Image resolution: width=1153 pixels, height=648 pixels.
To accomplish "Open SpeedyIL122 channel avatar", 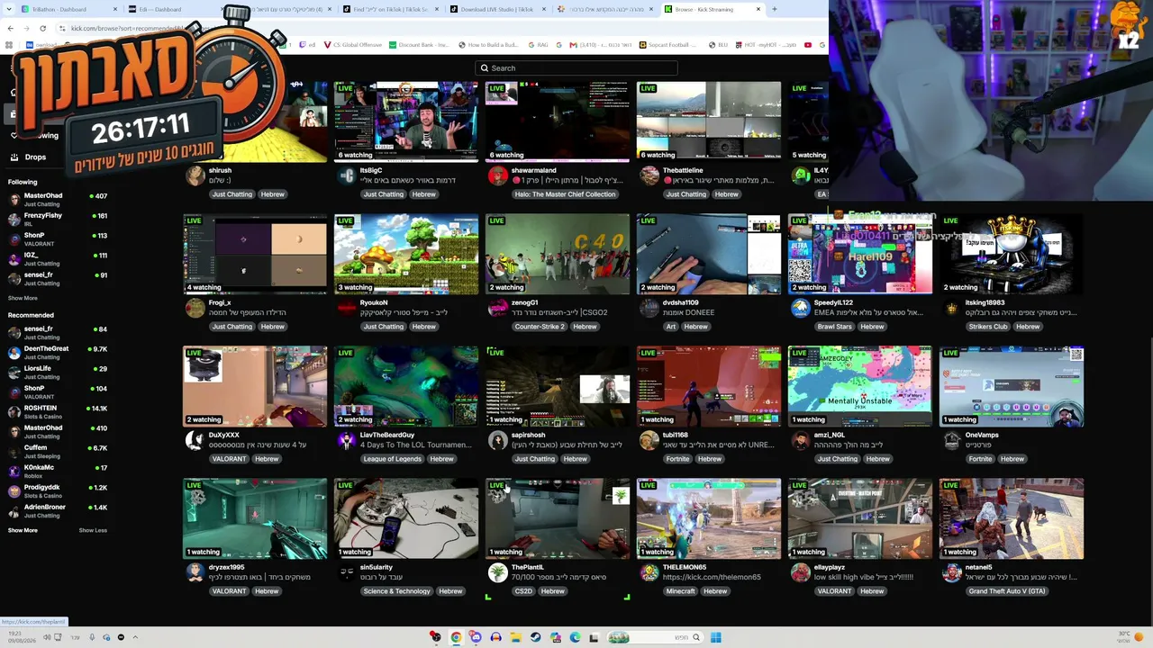I will coord(800,308).
